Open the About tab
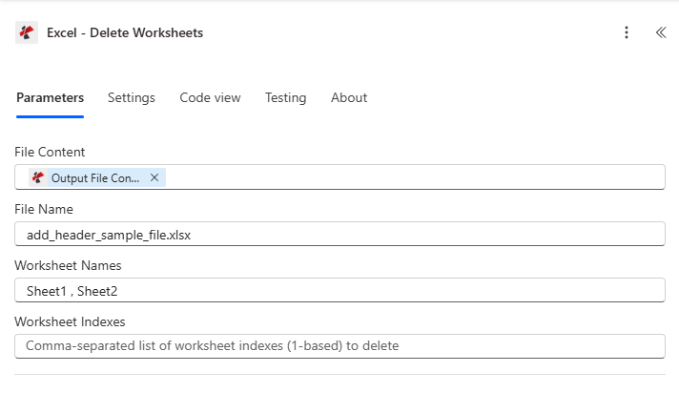This screenshot has width=679, height=393. coord(349,98)
